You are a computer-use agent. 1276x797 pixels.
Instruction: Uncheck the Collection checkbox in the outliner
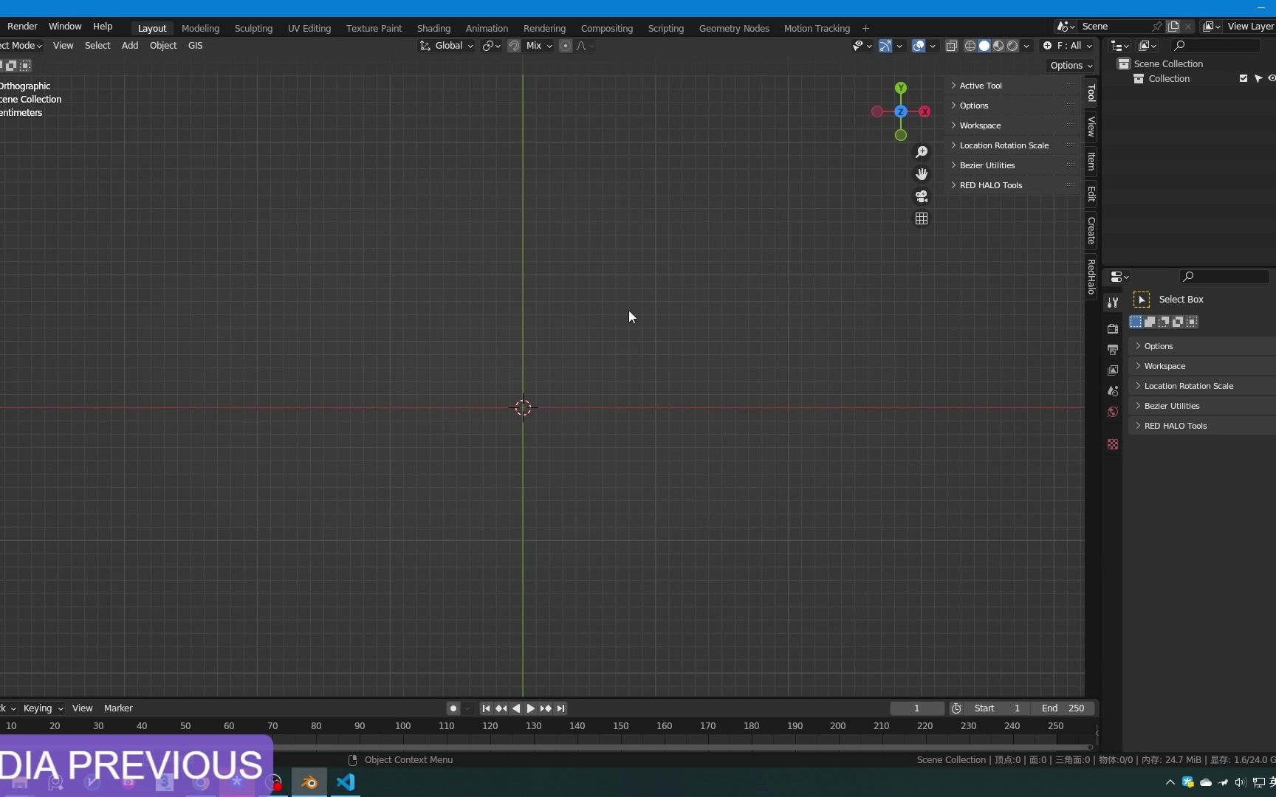tap(1244, 78)
